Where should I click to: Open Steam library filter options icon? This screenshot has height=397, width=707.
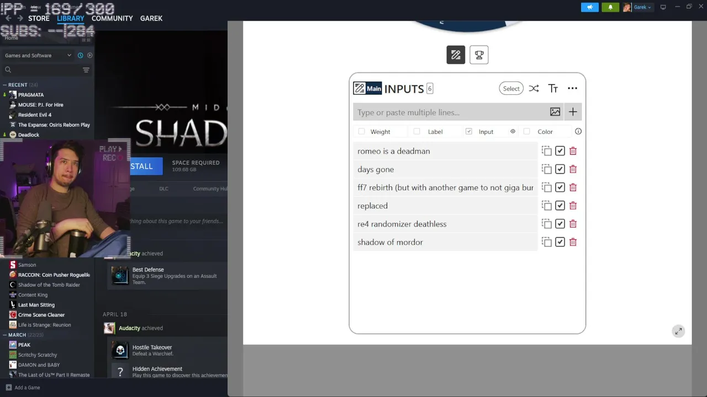[86, 69]
